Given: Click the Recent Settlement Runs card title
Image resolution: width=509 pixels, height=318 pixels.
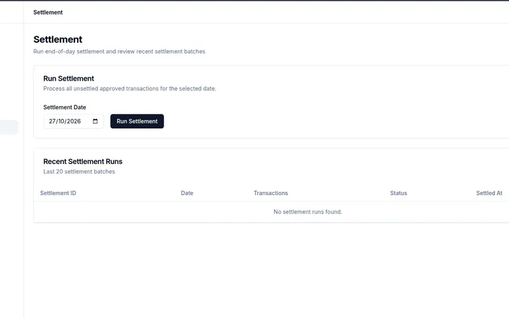Looking at the screenshot, I should (83, 162).
